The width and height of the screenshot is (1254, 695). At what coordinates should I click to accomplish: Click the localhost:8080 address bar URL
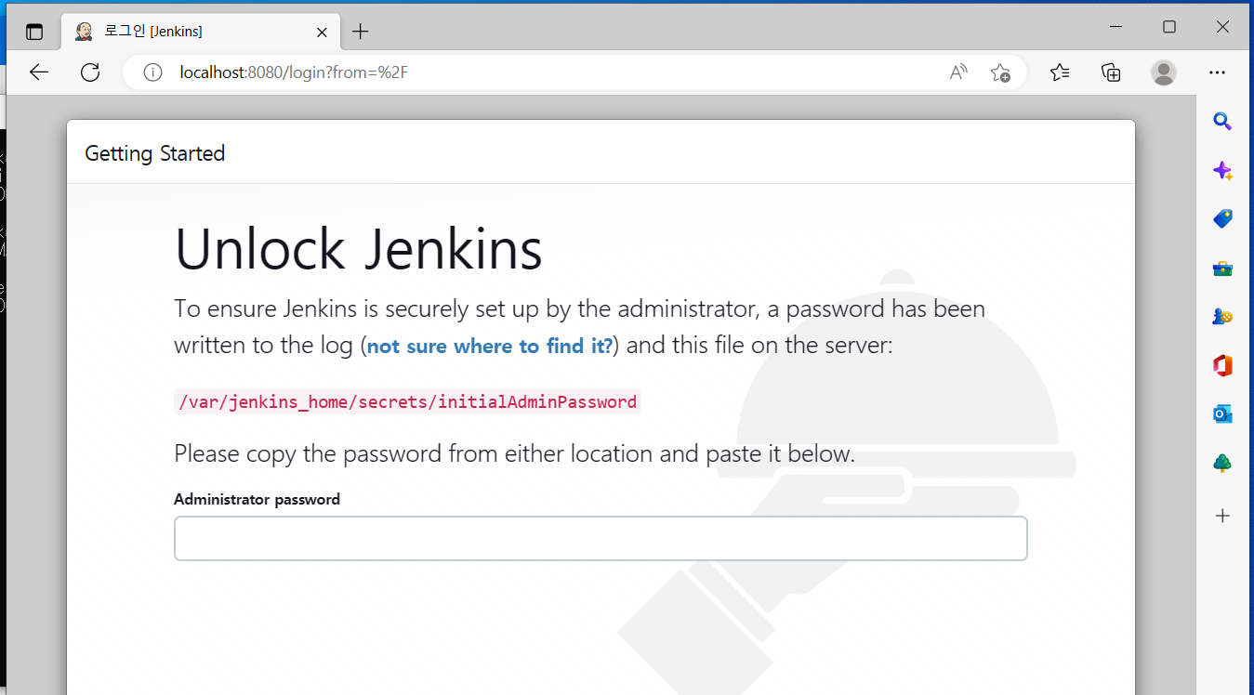pyautogui.click(x=294, y=72)
